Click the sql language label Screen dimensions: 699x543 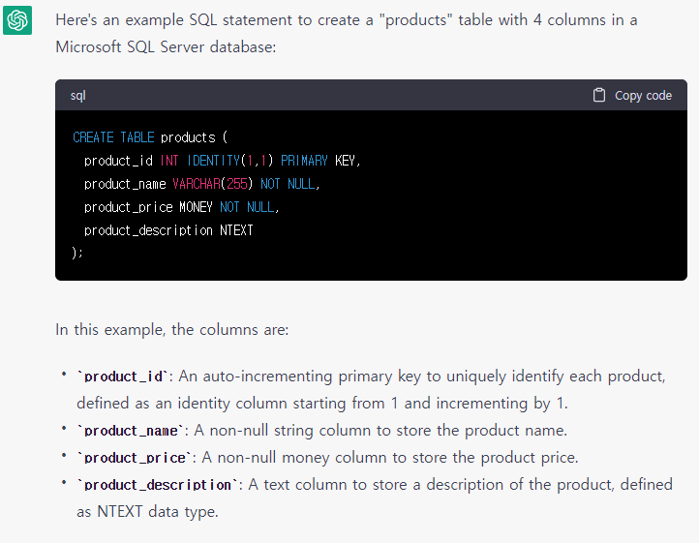coord(78,96)
